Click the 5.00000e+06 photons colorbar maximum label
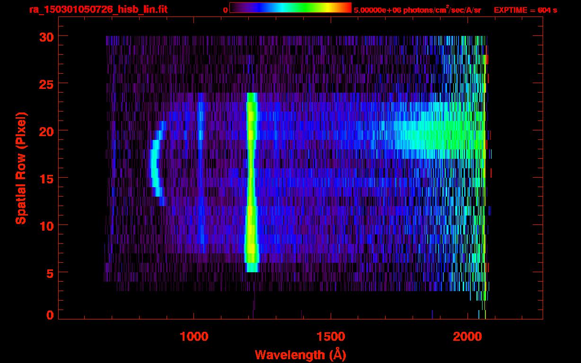581x363 pixels. tap(417, 10)
